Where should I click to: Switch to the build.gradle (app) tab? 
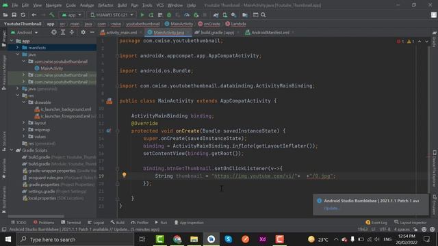point(218,33)
